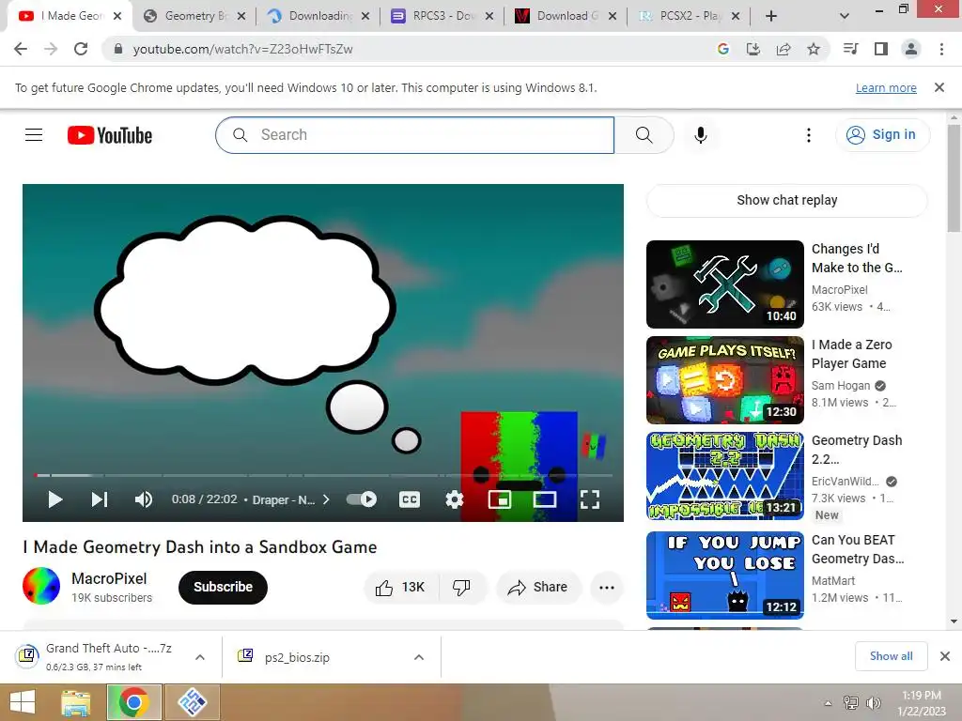Image resolution: width=962 pixels, height=721 pixels.
Task: Open more actions ellipsis under video
Action: (607, 588)
